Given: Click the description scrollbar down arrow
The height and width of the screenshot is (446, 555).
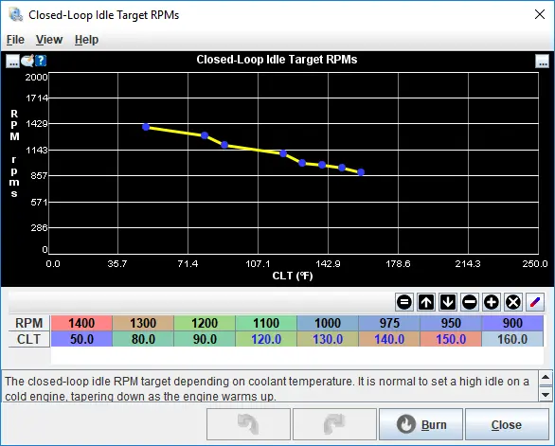Looking at the screenshot, I should coord(546,394).
